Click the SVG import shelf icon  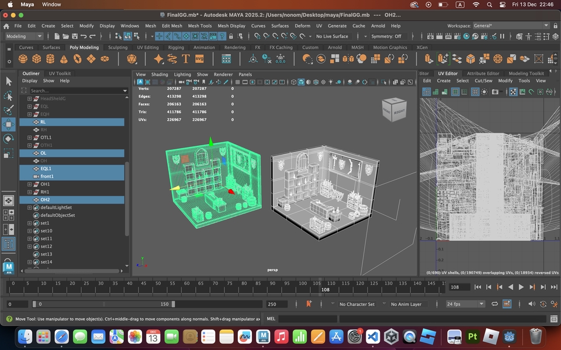click(199, 59)
